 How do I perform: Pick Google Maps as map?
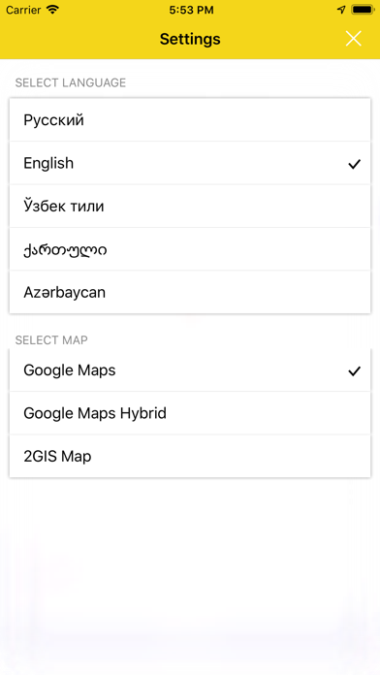coord(190,370)
